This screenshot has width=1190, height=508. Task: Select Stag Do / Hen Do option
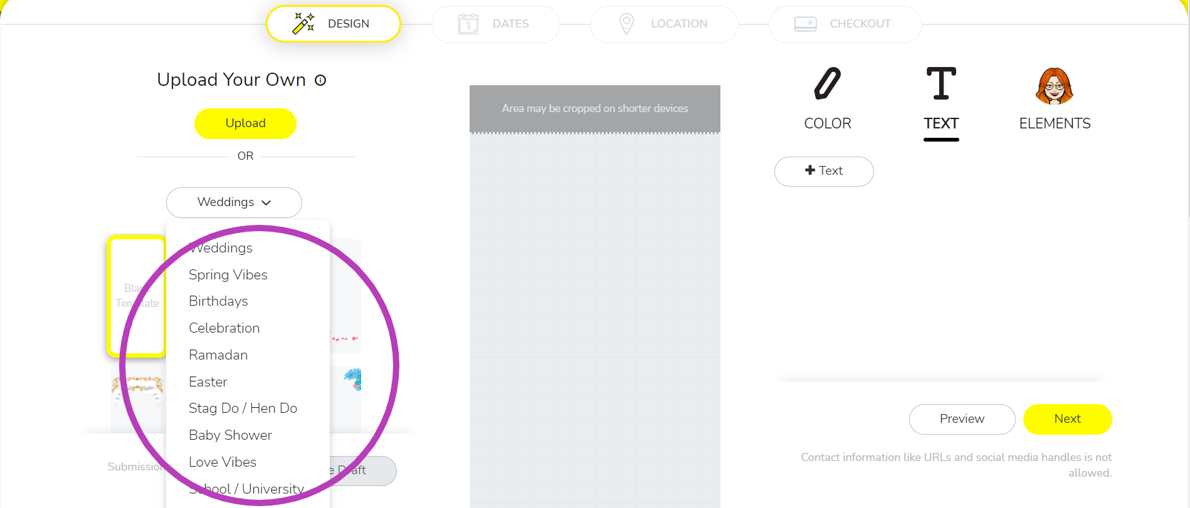(243, 408)
